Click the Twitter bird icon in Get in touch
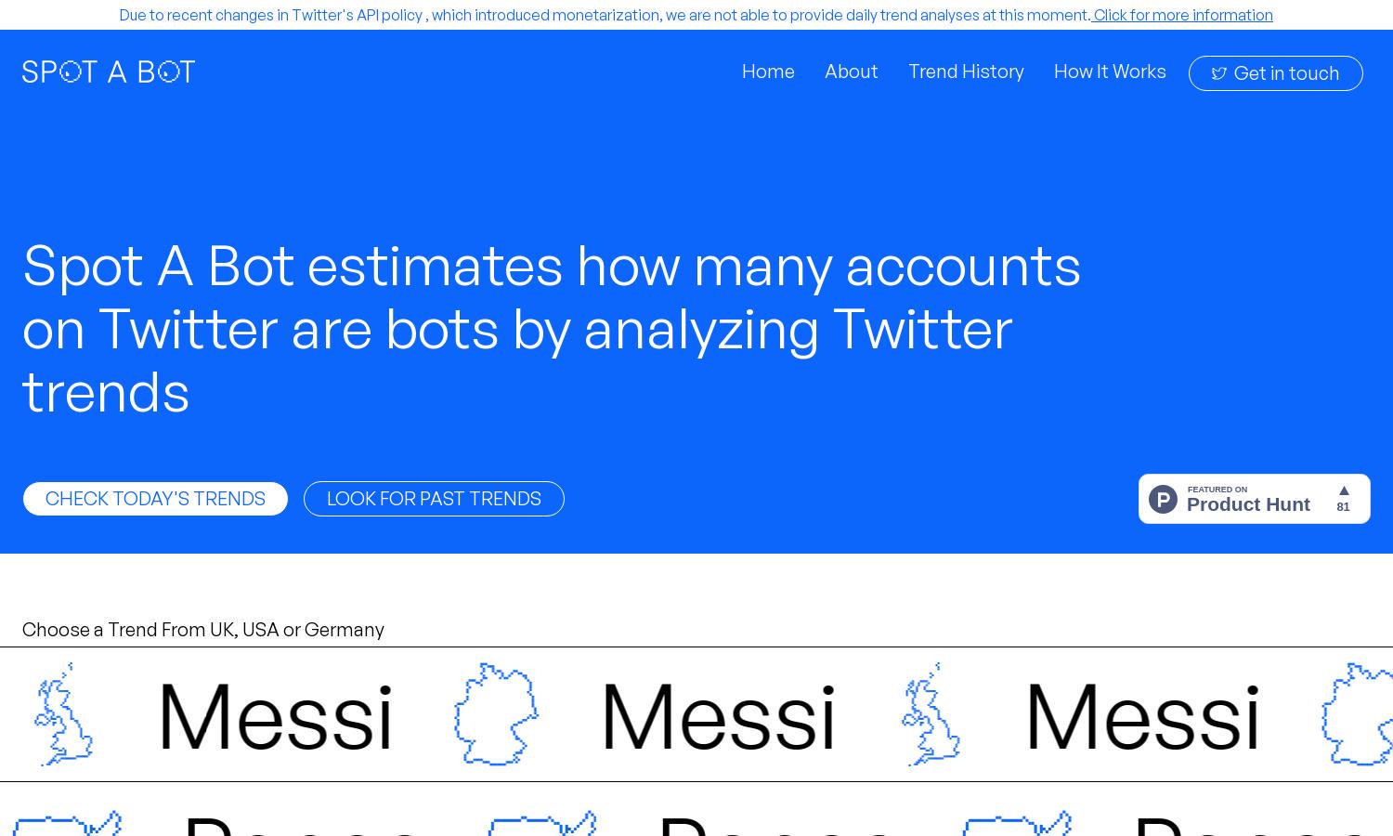The height and width of the screenshot is (836, 1393). (1219, 73)
